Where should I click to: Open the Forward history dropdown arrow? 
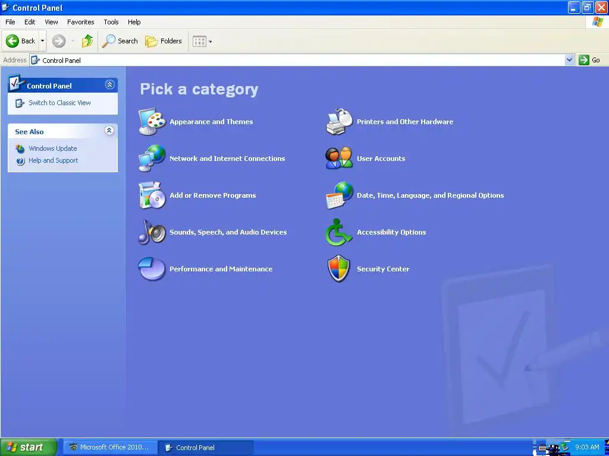[x=73, y=41]
